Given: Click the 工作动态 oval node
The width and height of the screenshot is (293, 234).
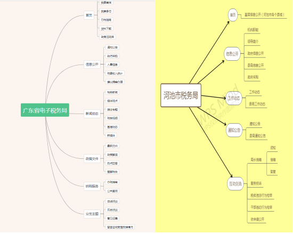Looking at the screenshot, I should 234,98.
